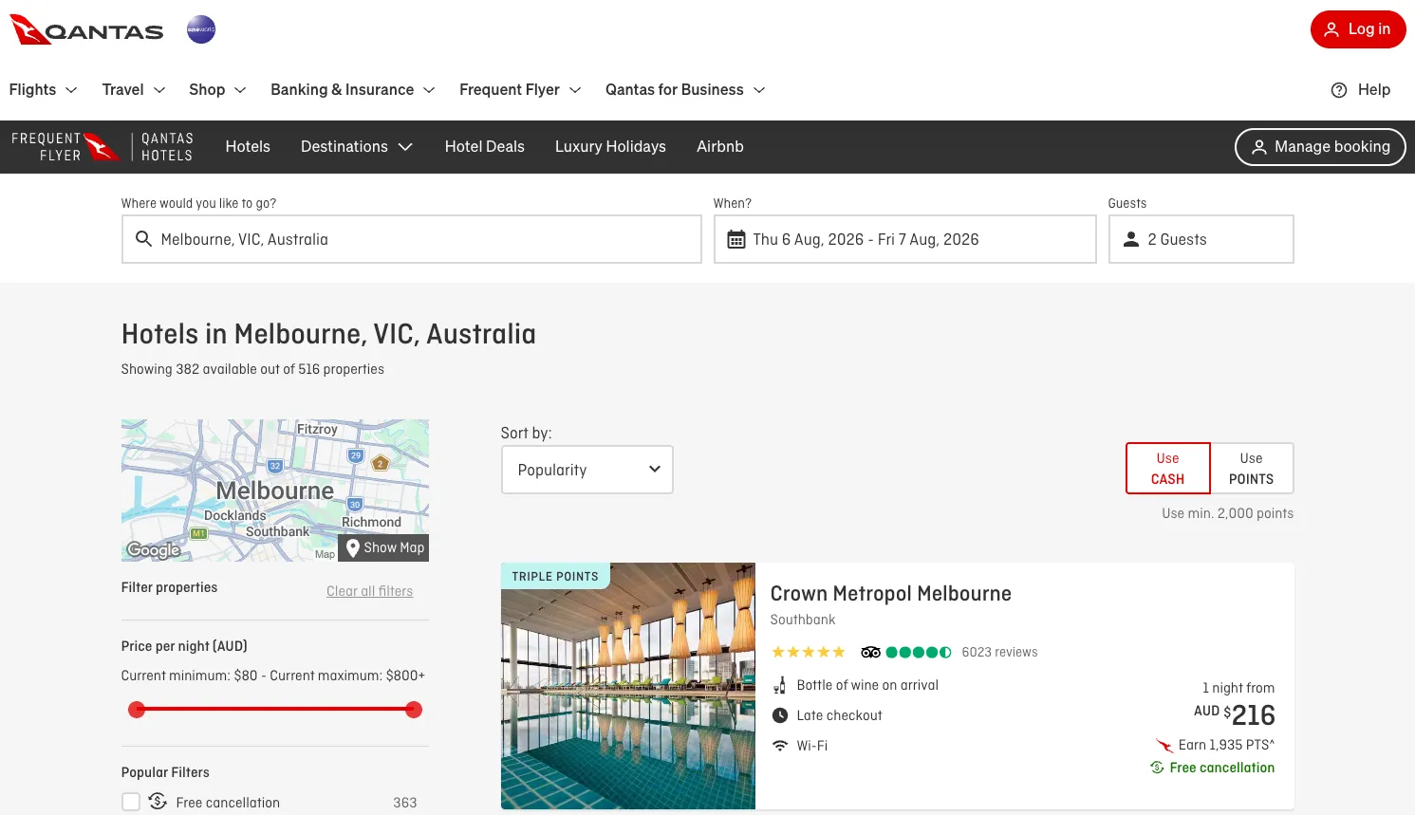Click the Frequent Flyer Qantas Hotels logo
1415x815 pixels.
[102, 147]
